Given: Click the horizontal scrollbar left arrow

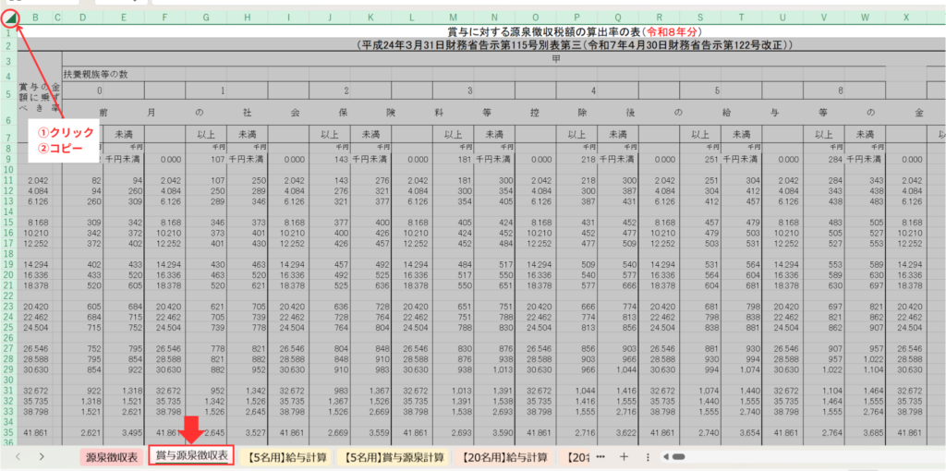Looking at the screenshot, I should coord(665,456).
